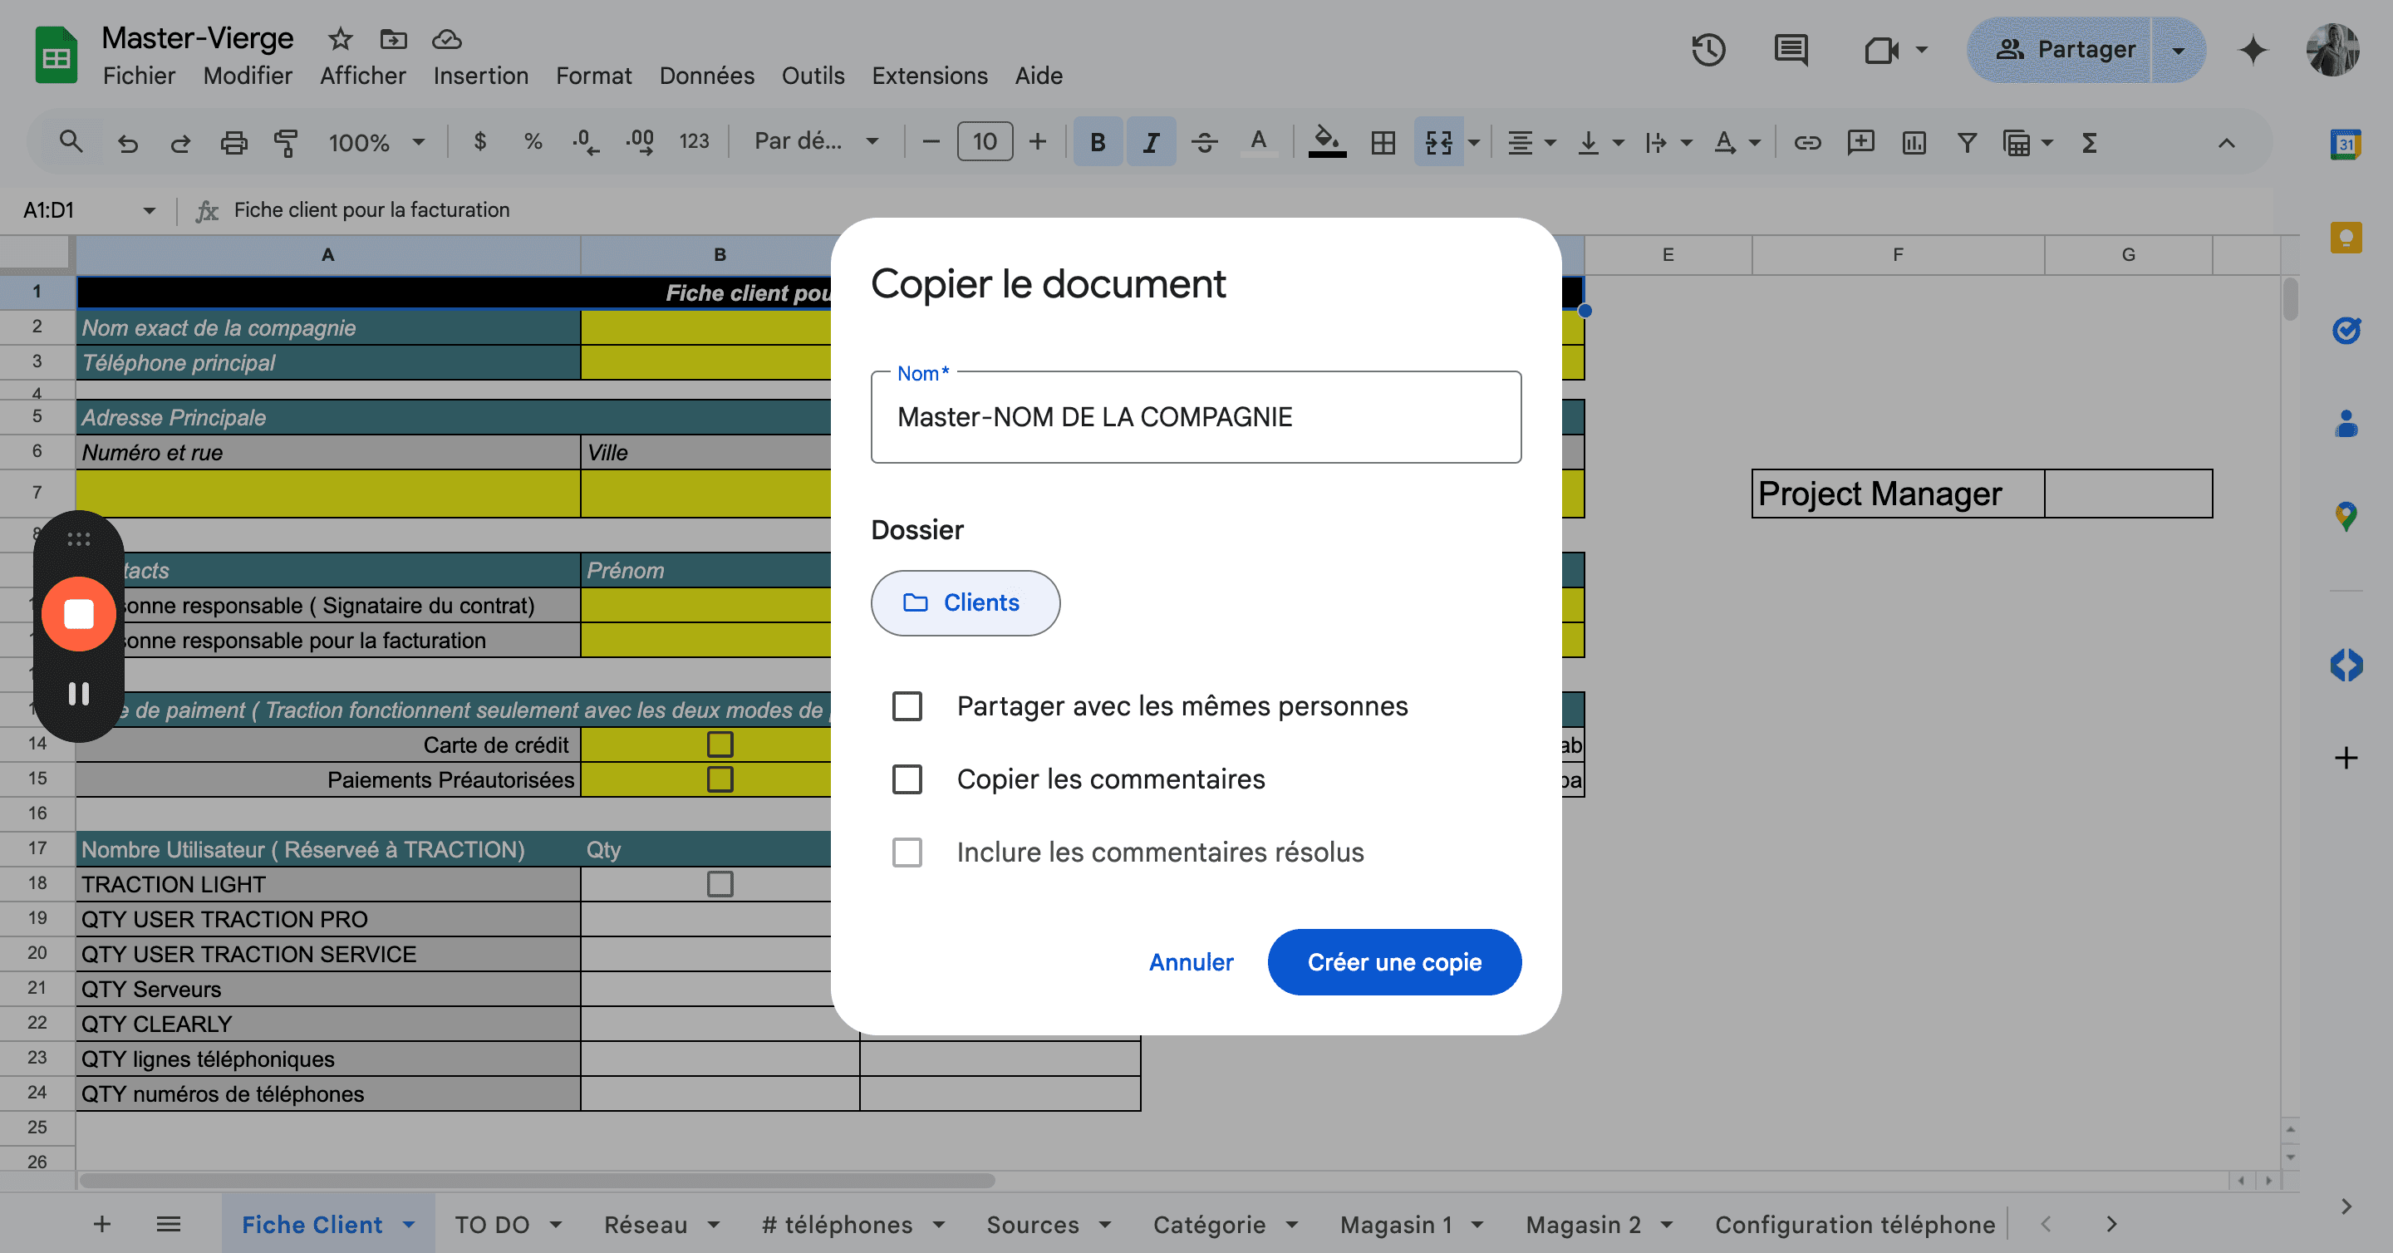Click Créer une copie button

point(1393,962)
